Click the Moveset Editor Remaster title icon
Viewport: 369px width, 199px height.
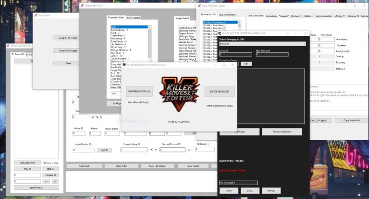click(x=219, y=33)
